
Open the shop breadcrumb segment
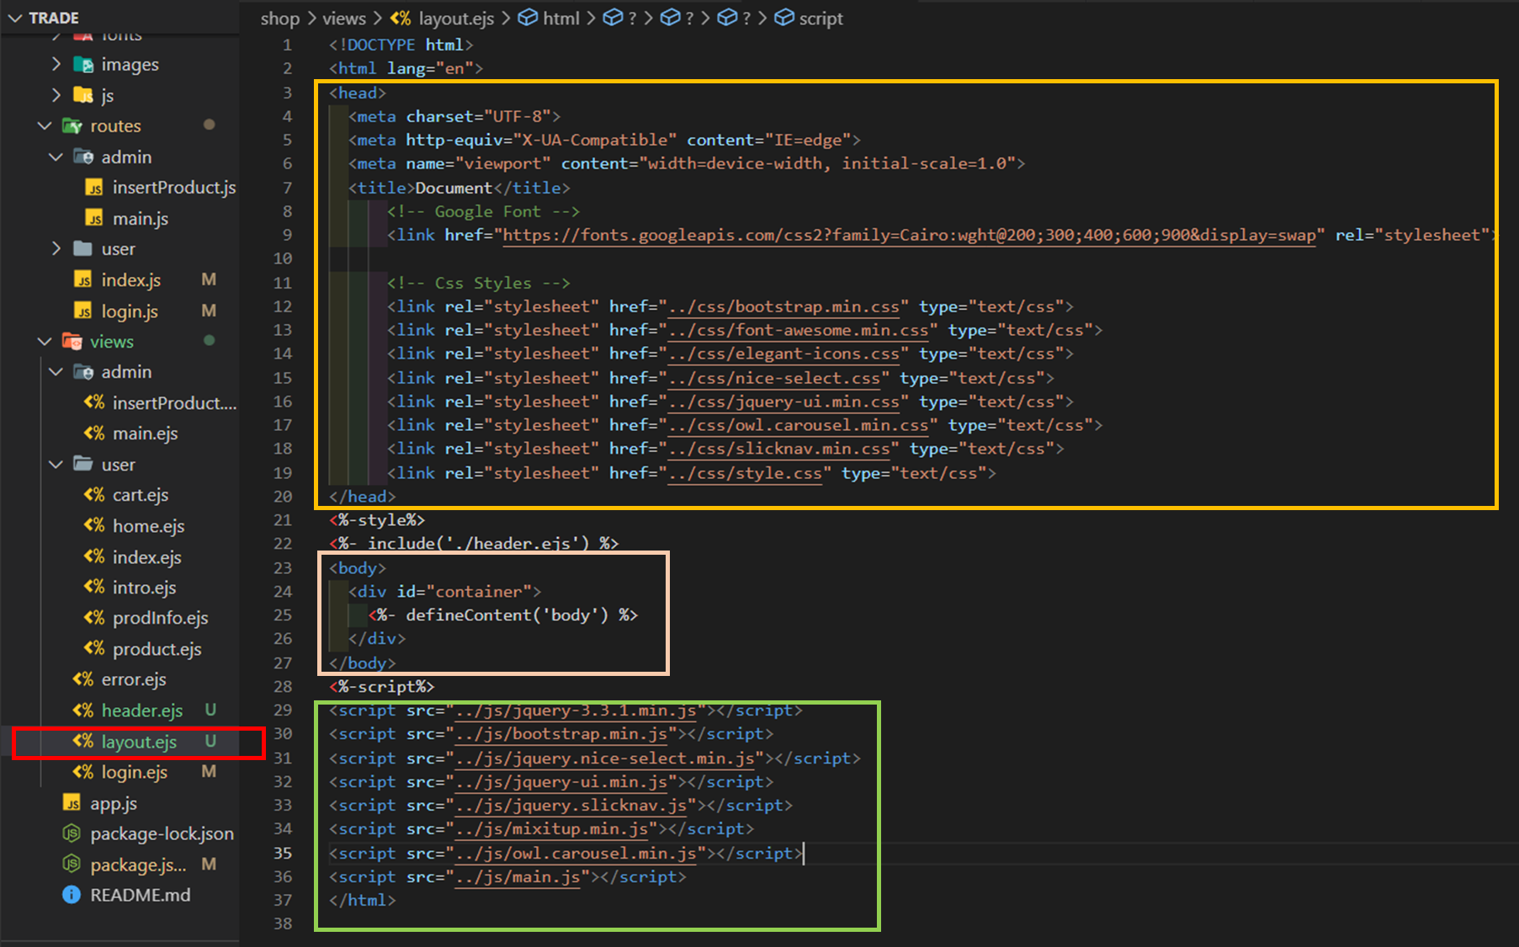tap(279, 19)
